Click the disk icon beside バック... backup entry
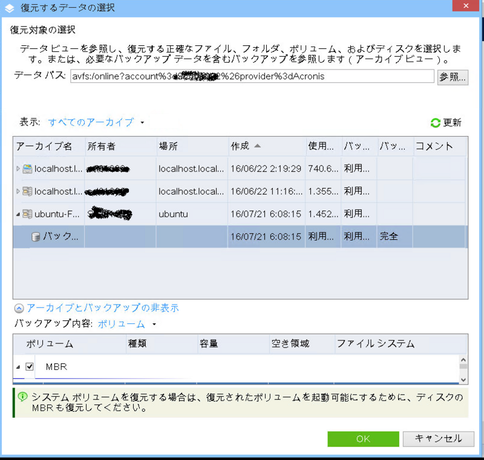Screen dimensions: 484x460 36,237
